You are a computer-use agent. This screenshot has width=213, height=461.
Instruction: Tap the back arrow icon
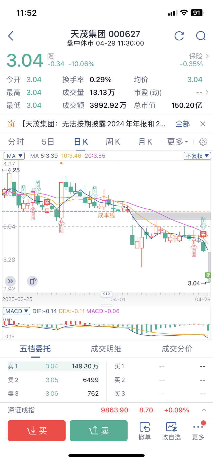(x=11, y=36)
